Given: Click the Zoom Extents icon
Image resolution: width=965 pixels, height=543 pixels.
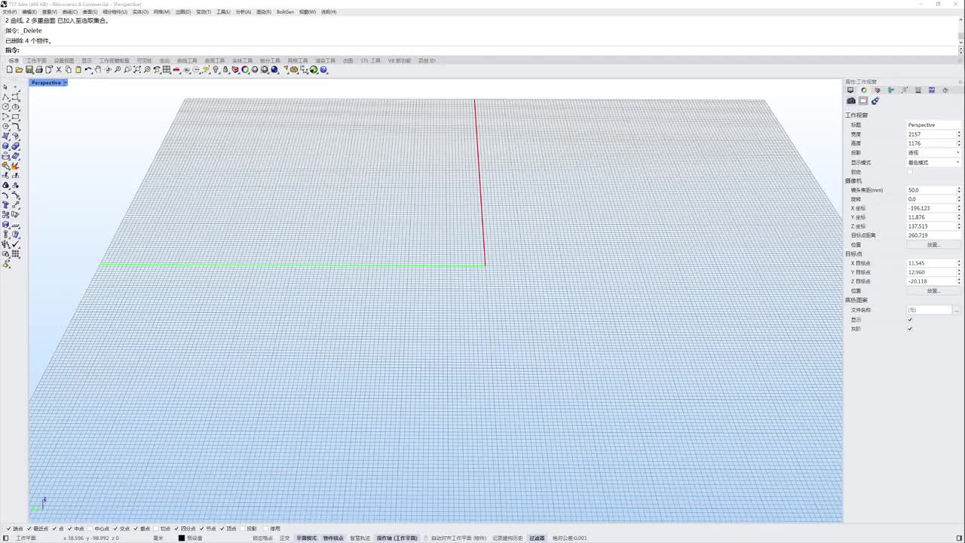Looking at the screenshot, I should coord(137,69).
